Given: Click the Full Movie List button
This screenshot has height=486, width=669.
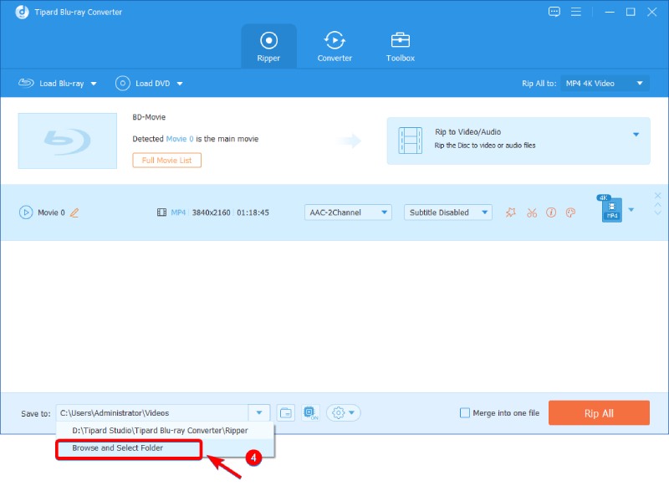Looking at the screenshot, I should tap(166, 161).
